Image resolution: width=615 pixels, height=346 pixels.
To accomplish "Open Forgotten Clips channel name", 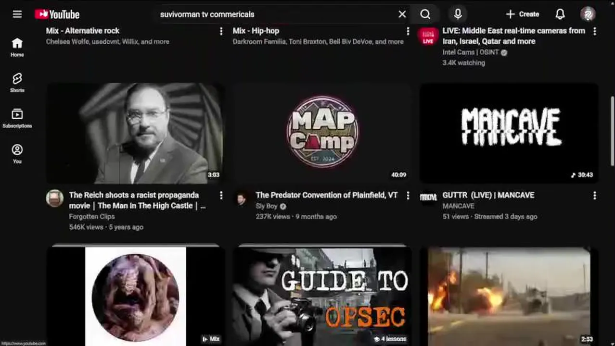I will tap(92, 217).
